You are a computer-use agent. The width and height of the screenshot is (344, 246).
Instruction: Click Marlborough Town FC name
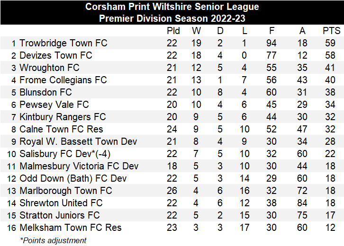66,191
